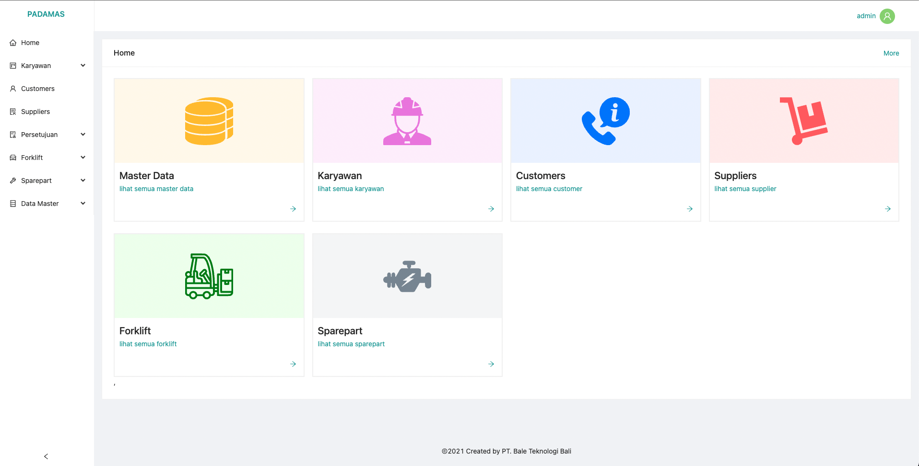Click the arrow on Master Data card
919x466 pixels.
[x=293, y=209]
